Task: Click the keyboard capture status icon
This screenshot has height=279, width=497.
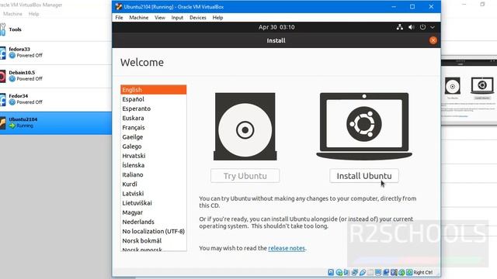Action: [409, 272]
